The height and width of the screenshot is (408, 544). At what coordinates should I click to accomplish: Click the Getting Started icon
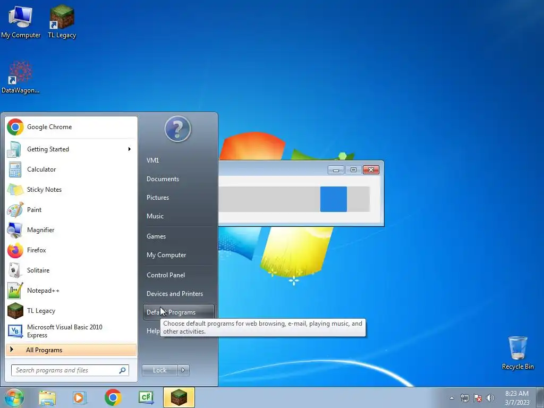[x=14, y=149]
